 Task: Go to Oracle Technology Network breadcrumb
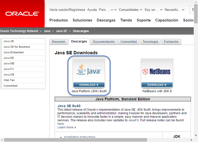point(19,31)
